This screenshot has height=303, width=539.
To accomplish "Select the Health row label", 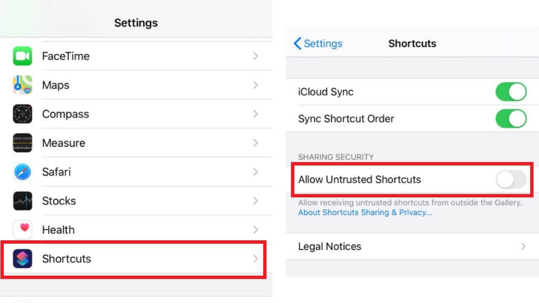I will [58, 230].
